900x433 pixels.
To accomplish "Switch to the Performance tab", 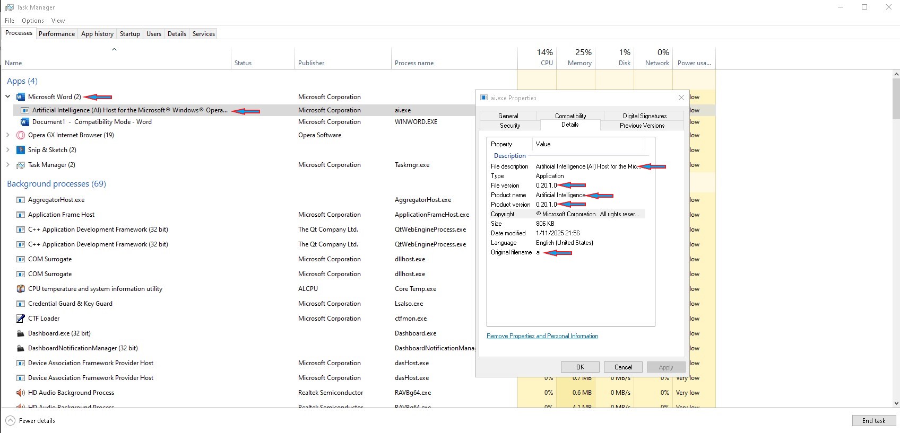I will point(57,34).
